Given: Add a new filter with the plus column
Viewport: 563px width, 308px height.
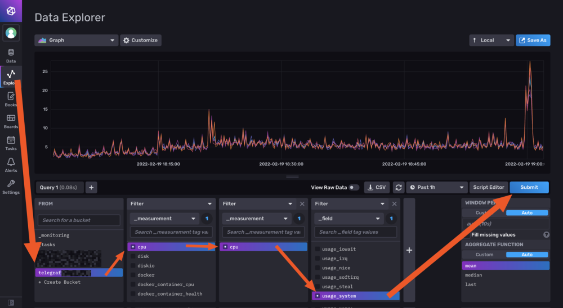Looking at the screenshot, I should coord(409,251).
